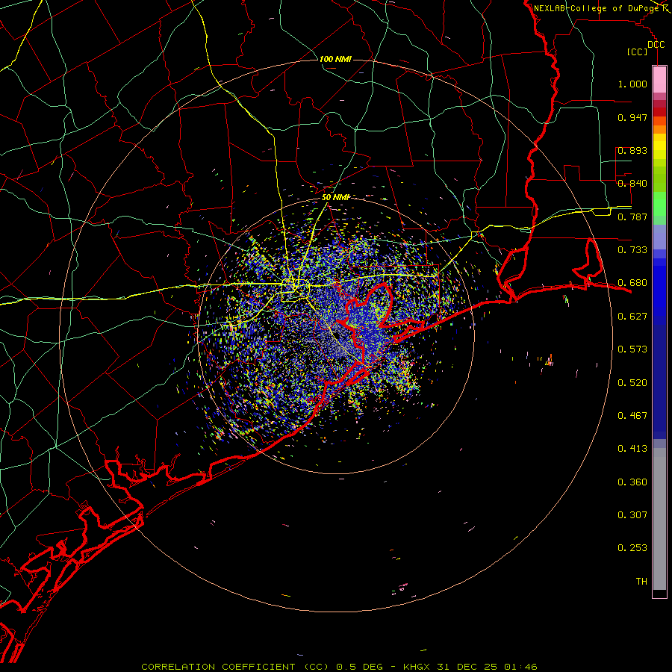Click the 0.520 color scale value
This screenshot has height=672, width=672.
632,383
